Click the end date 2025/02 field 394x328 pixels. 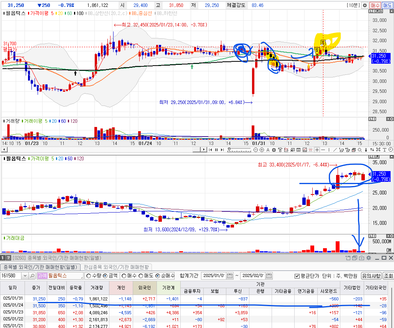click(253, 275)
